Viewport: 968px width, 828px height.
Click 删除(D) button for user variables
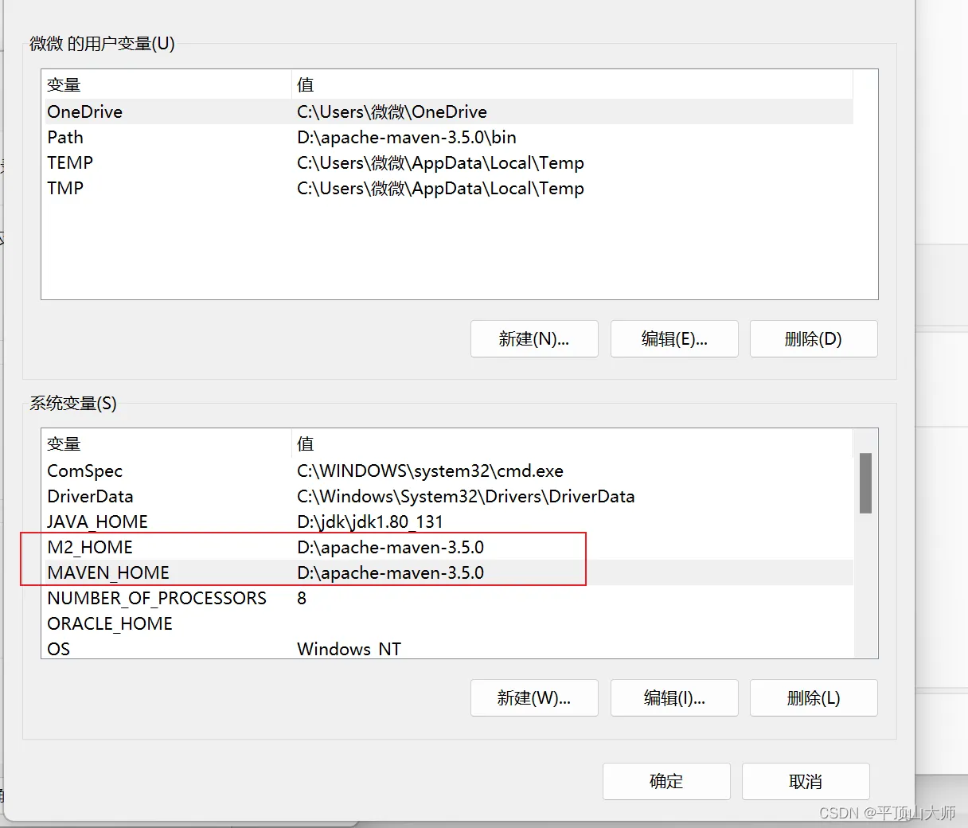pos(814,339)
